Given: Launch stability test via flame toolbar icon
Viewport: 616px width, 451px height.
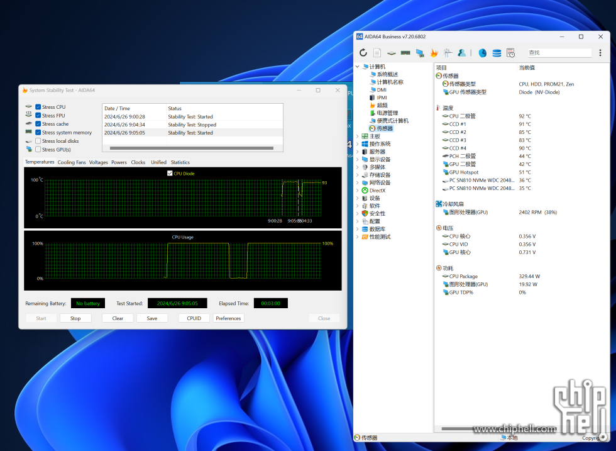Looking at the screenshot, I should 434,53.
